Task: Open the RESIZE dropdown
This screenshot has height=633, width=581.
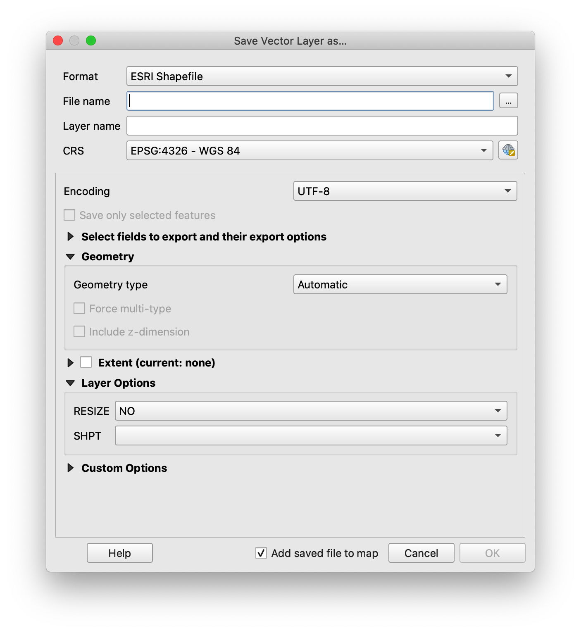Action: point(311,411)
